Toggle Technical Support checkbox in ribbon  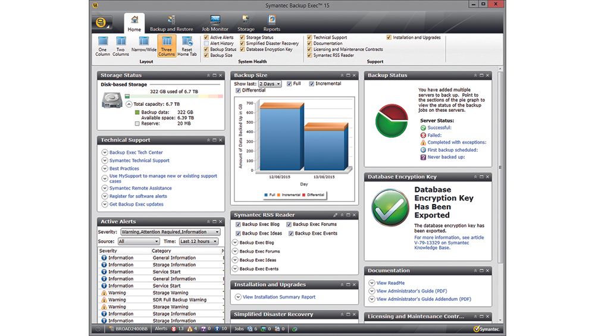[x=309, y=37]
